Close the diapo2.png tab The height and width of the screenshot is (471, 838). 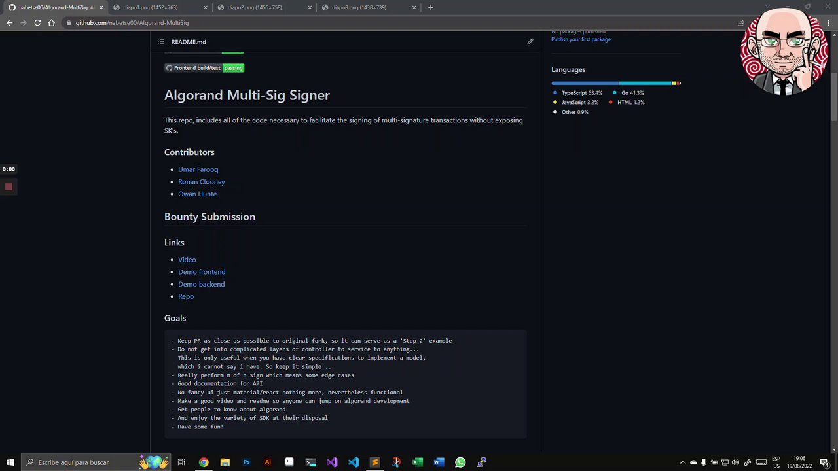pyautogui.click(x=310, y=7)
